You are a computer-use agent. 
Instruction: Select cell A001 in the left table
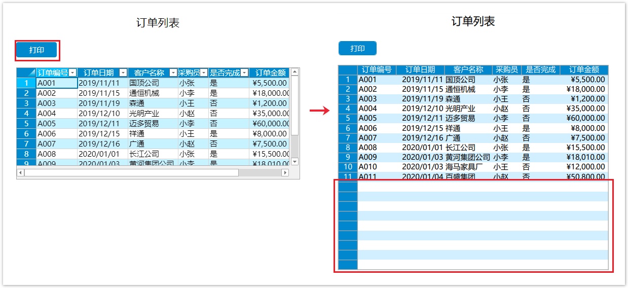point(56,83)
